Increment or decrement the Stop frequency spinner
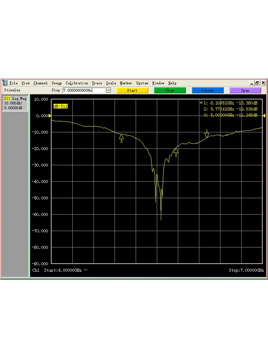This screenshot has width=268, height=358. coord(109,91)
